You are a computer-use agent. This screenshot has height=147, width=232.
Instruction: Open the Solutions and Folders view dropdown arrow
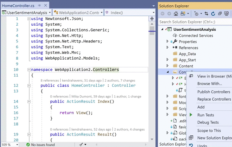(x=188, y=14)
